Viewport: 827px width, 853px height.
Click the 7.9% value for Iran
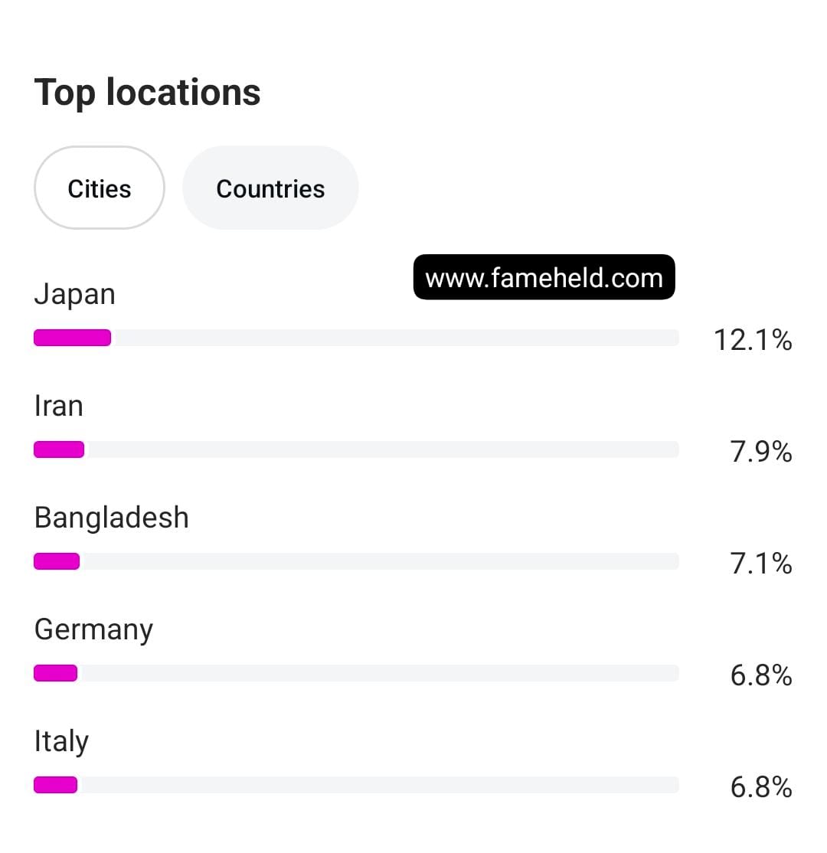(761, 452)
